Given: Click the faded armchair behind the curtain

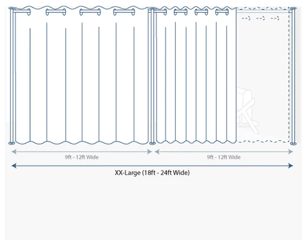Looking at the screenshot, I should tap(248, 110).
